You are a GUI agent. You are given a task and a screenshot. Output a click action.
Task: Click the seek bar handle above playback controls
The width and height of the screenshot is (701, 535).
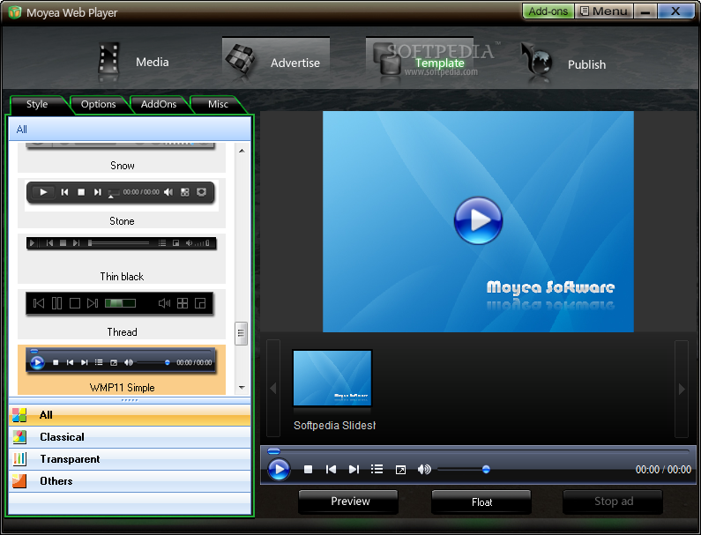point(273,451)
